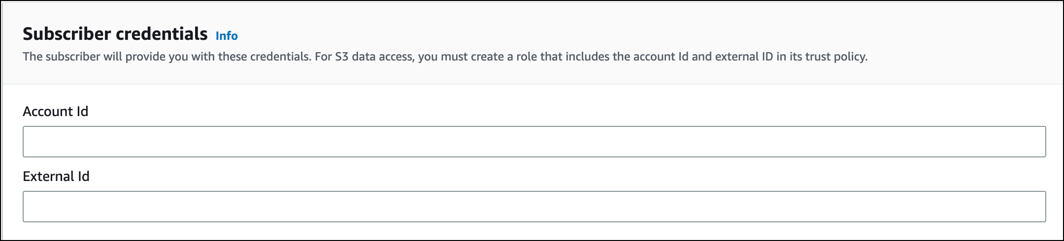View more details via the blue Info link
The width and height of the screenshot is (1064, 241).
tap(227, 36)
